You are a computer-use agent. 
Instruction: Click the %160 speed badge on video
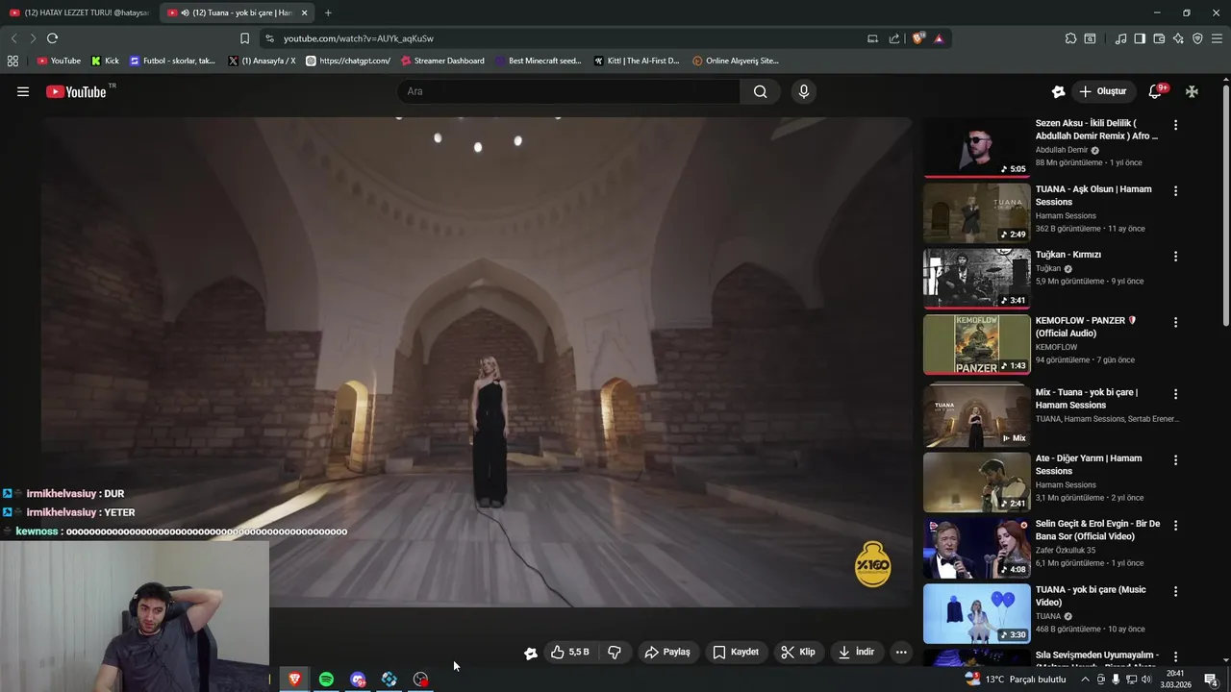point(872,565)
